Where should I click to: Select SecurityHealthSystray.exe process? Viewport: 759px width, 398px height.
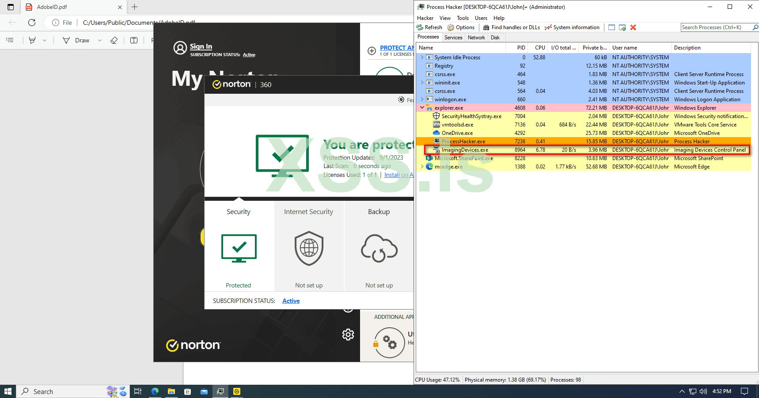(x=583, y=116)
